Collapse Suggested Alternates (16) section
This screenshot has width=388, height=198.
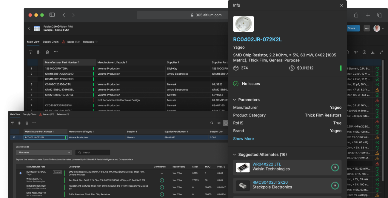pyautogui.click(x=235, y=155)
